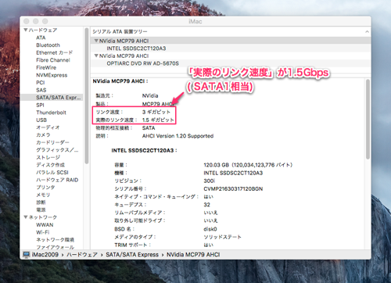Select カメラ in the sidebar
This screenshot has width=391, height=283.
click(43, 135)
